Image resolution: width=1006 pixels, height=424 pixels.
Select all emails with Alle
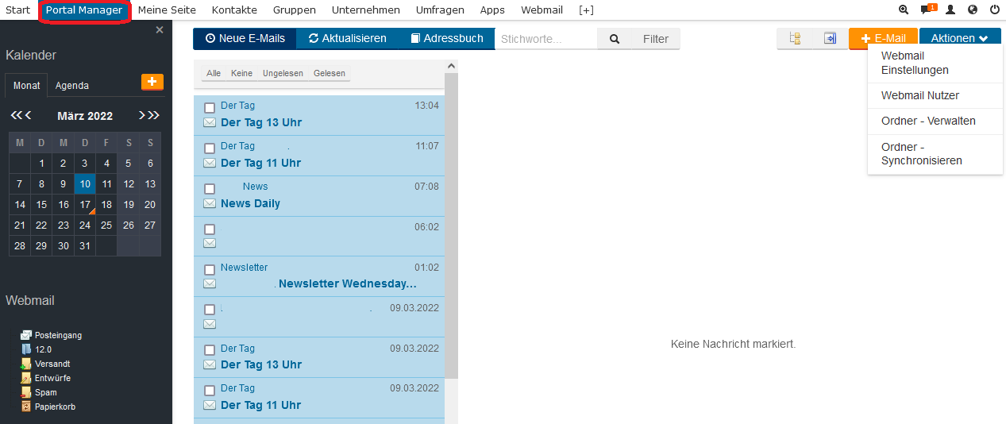[x=214, y=73]
